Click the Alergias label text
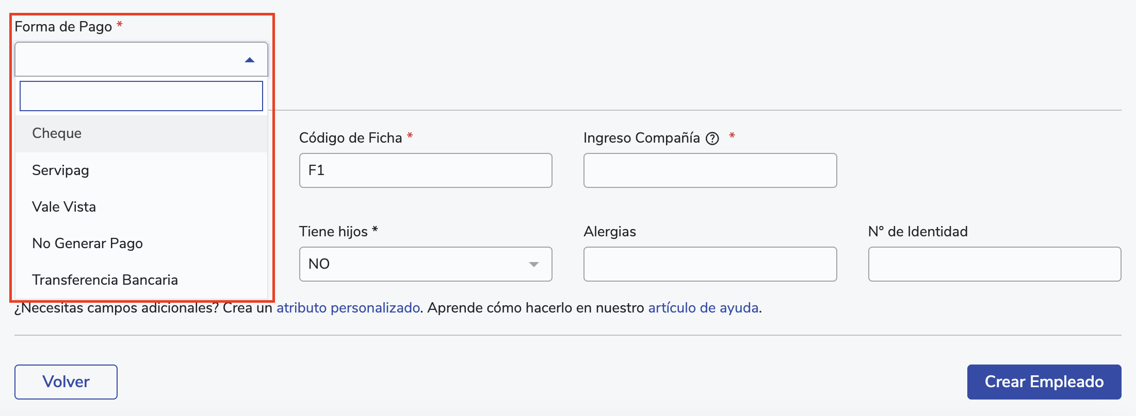This screenshot has height=416, width=1136. coord(610,232)
